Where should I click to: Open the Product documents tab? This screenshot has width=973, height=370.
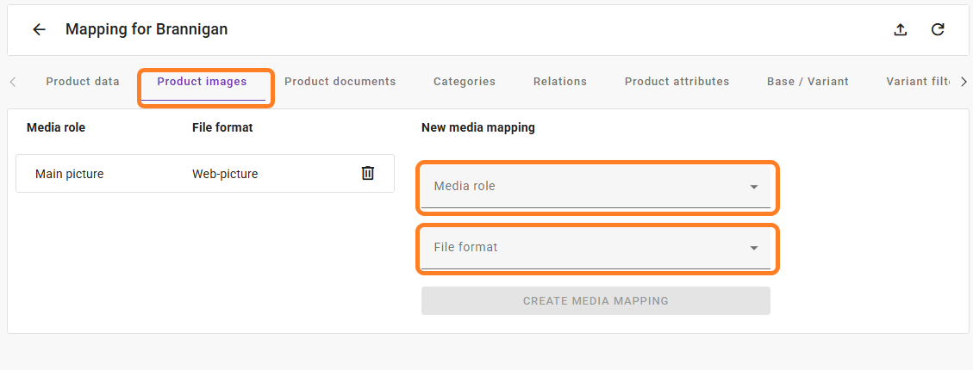(340, 82)
